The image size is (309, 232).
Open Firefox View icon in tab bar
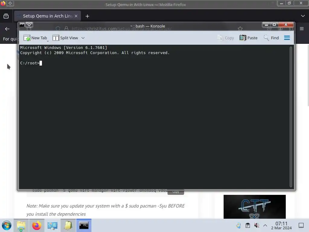[x=6, y=16]
